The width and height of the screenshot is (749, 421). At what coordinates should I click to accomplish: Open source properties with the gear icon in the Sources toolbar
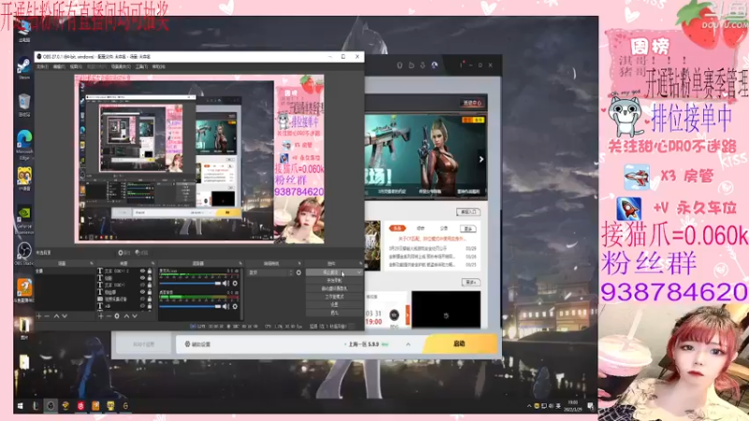[x=117, y=316]
